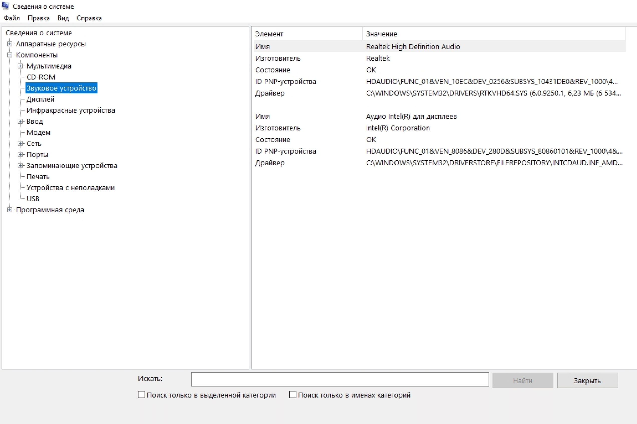The image size is (637, 424).
Task: Select Дисплей in the tree
Action: [x=40, y=99]
